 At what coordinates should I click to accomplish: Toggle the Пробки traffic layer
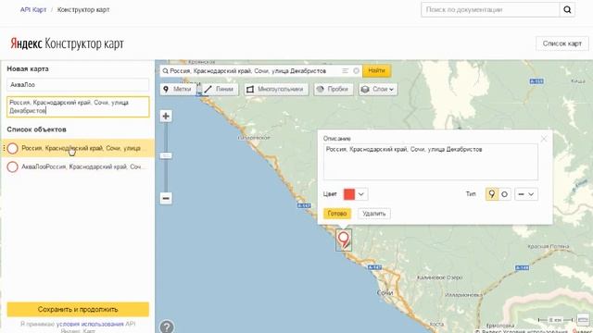pyautogui.click(x=334, y=89)
